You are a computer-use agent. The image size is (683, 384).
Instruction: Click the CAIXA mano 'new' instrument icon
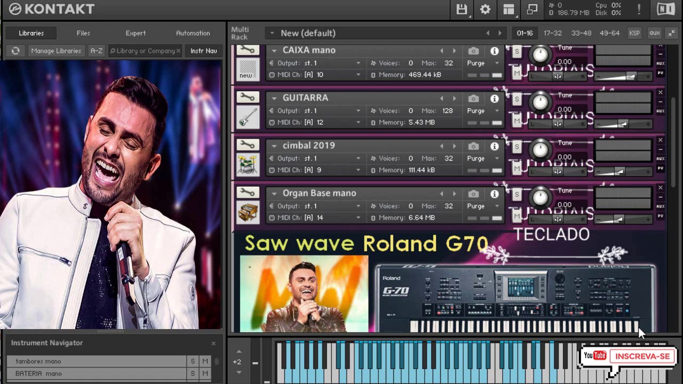tap(248, 69)
